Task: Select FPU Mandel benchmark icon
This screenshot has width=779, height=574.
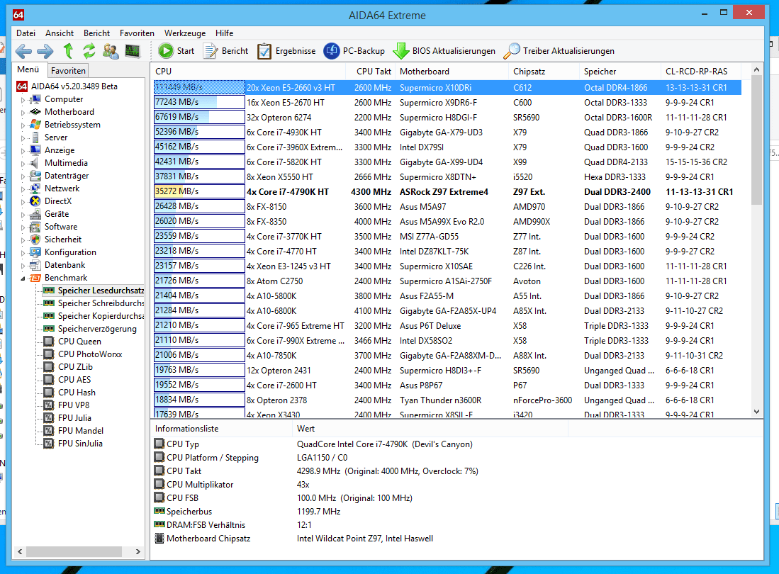Action: [49, 431]
